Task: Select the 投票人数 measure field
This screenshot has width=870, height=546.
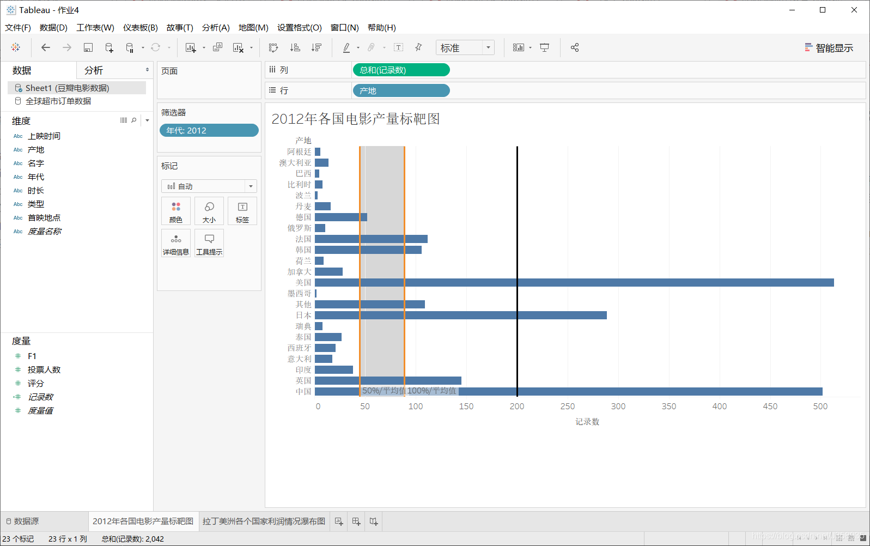Action: (44, 369)
